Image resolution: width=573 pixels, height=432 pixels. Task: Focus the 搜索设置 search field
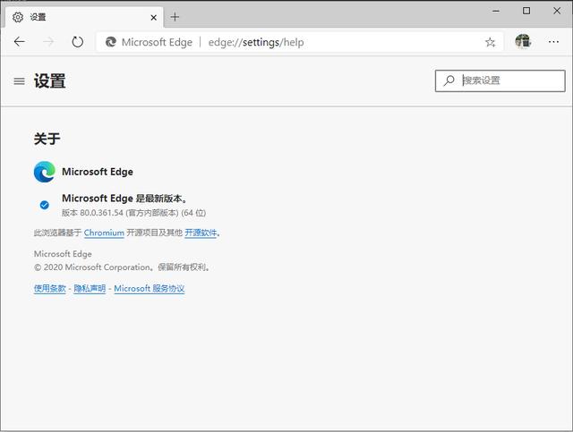click(x=500, y=80)
